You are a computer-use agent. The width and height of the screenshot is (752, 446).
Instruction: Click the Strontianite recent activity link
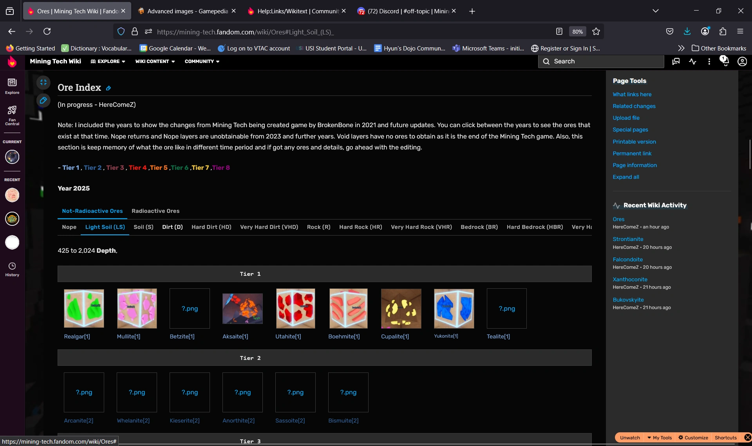(x=628, y=239)
